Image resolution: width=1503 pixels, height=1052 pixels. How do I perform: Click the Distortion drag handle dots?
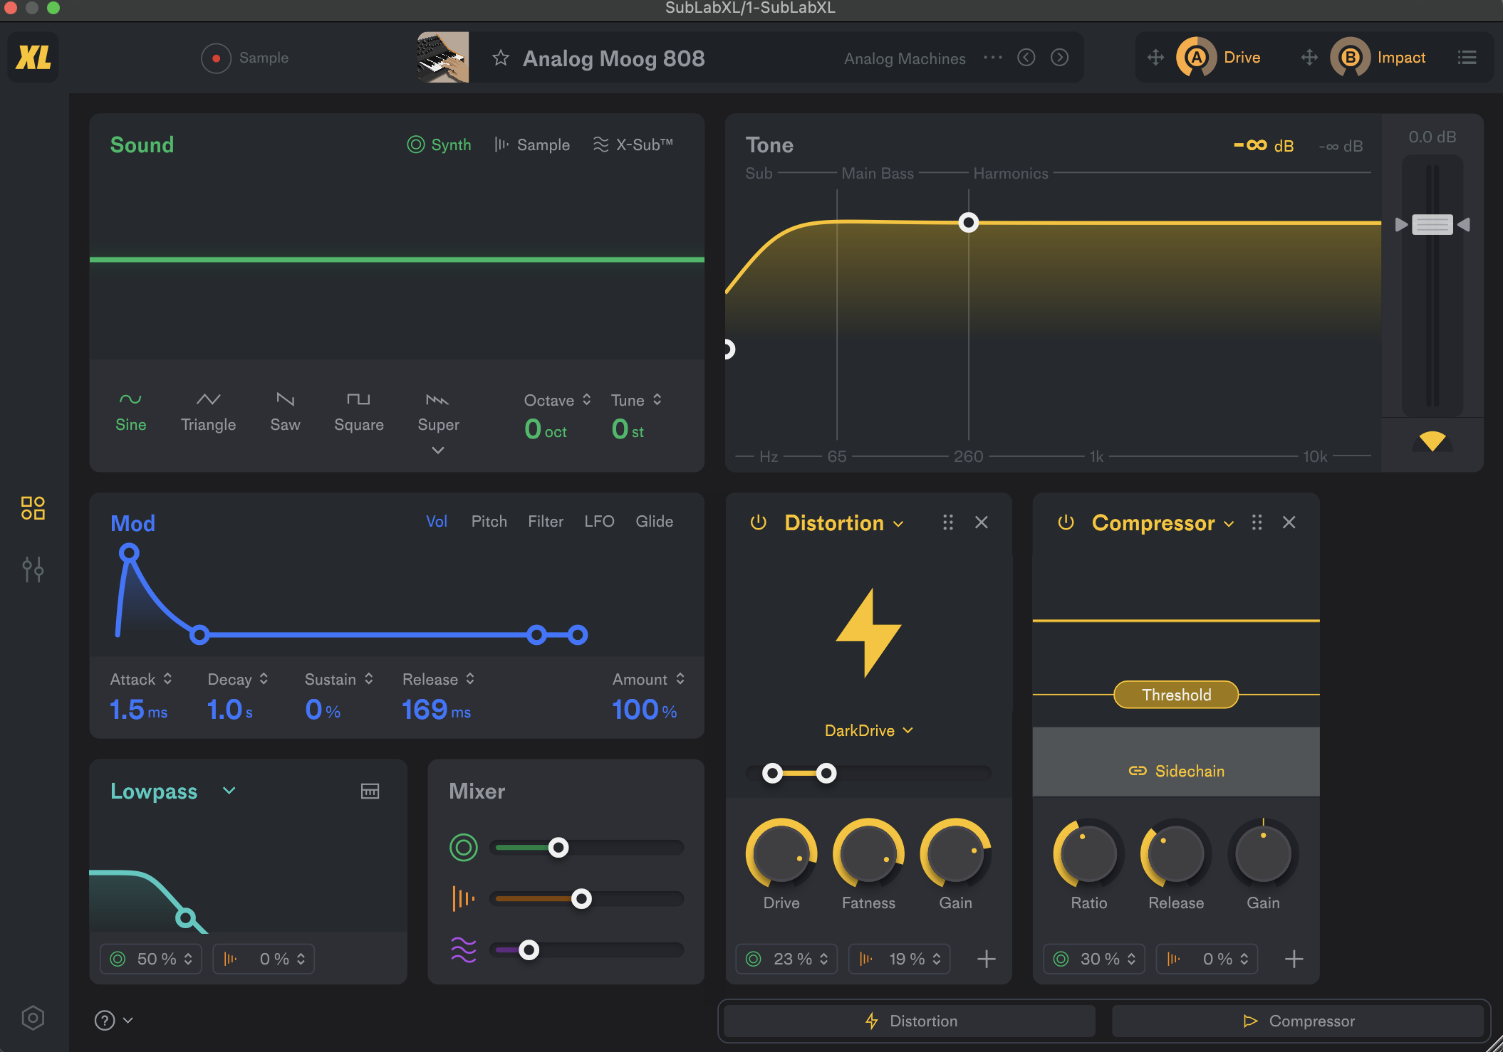pyautogui.click(x=947, y=522)
